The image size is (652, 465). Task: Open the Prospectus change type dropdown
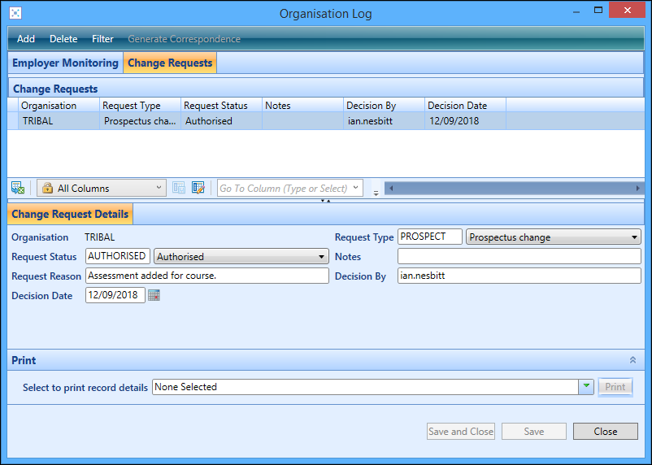coord(634,237)
